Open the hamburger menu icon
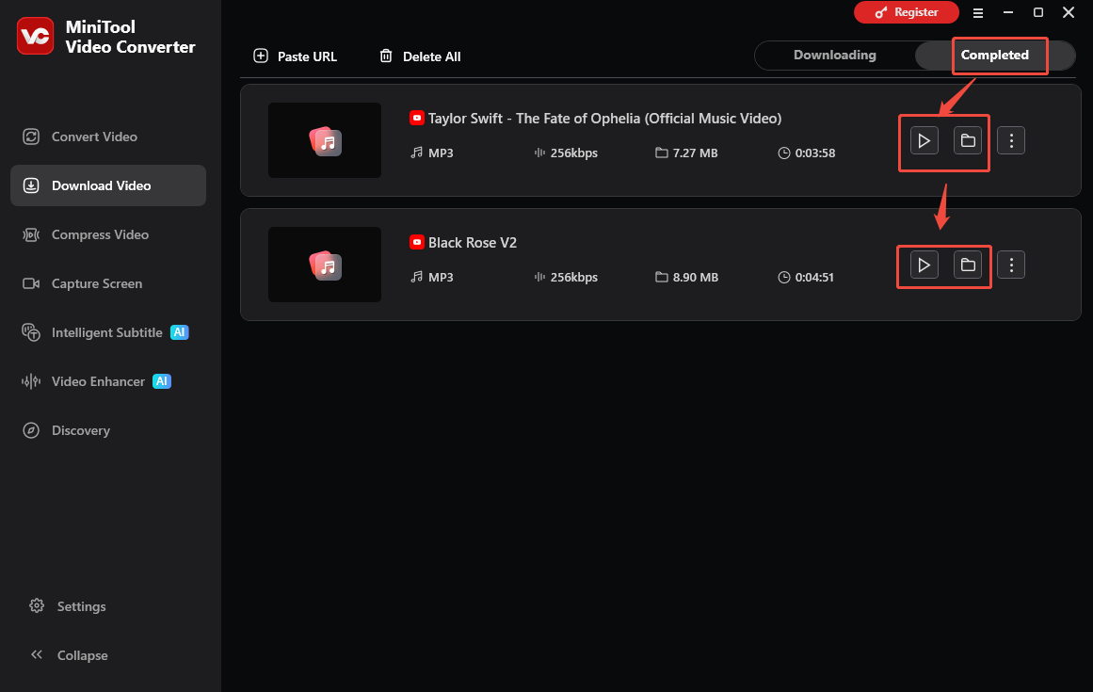Viewport: 1093px width, 692px height. (978, 12)
